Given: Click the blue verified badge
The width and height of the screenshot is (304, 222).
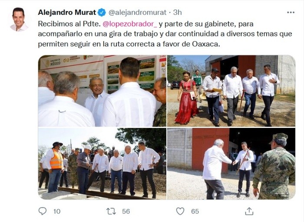Looking at the screenshot, I should 102,13.
